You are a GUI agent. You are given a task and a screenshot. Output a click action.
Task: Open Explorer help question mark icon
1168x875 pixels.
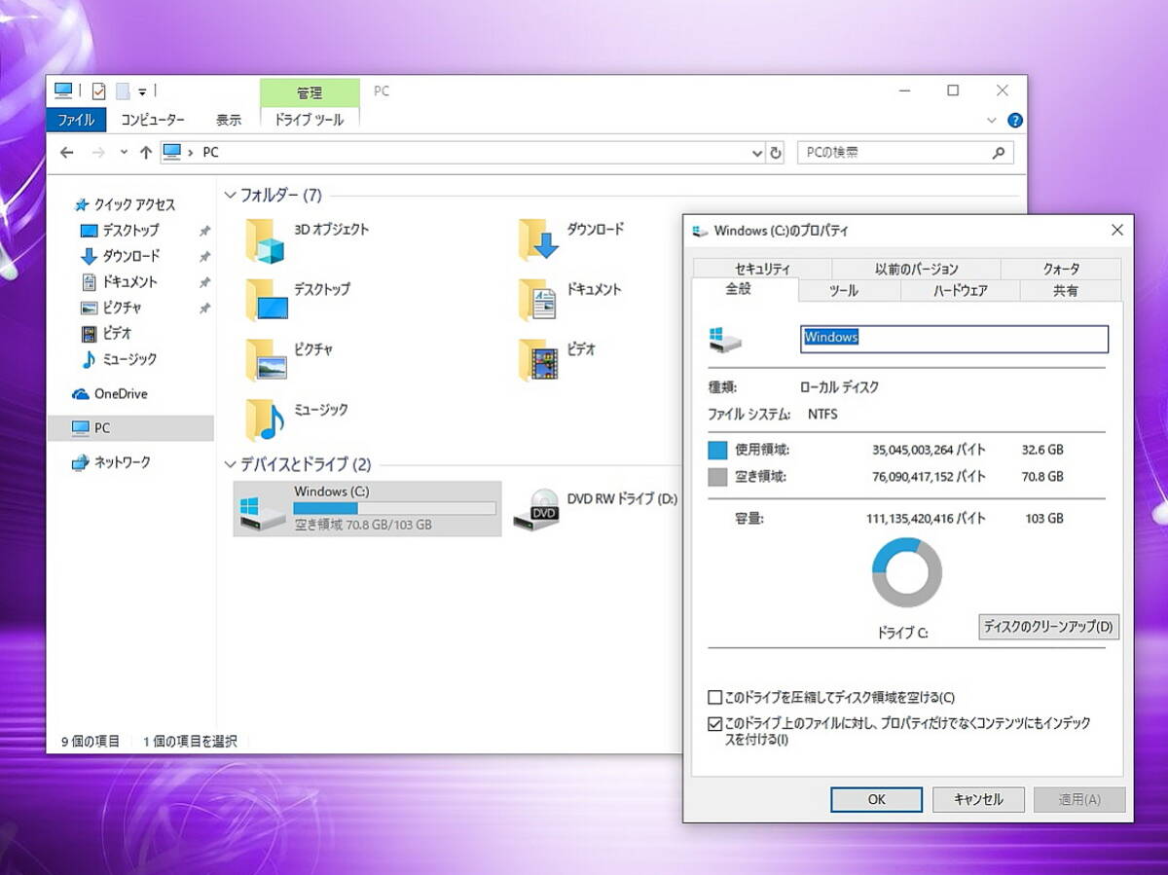(1015, 121)
